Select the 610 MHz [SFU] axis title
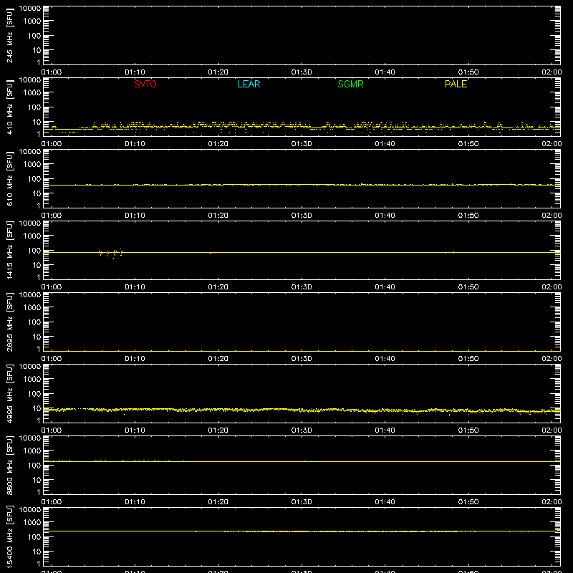The width and height of the screenshot is (573, 573). pos(9,178)
